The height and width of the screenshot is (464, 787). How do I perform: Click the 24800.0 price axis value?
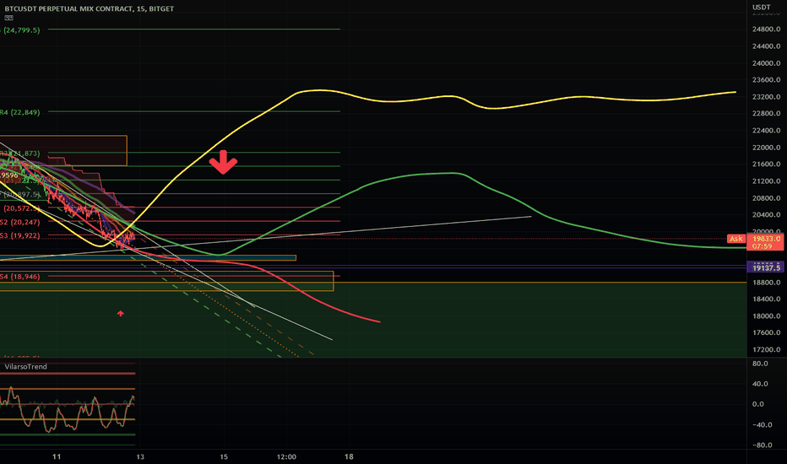[767, 29]
